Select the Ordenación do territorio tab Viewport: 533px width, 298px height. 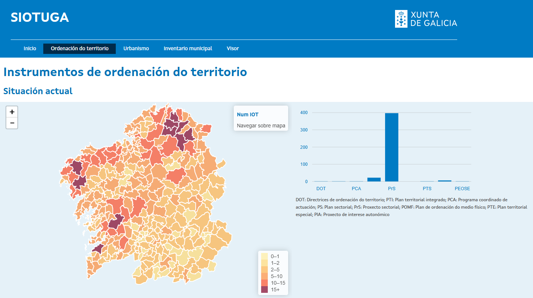80,48
